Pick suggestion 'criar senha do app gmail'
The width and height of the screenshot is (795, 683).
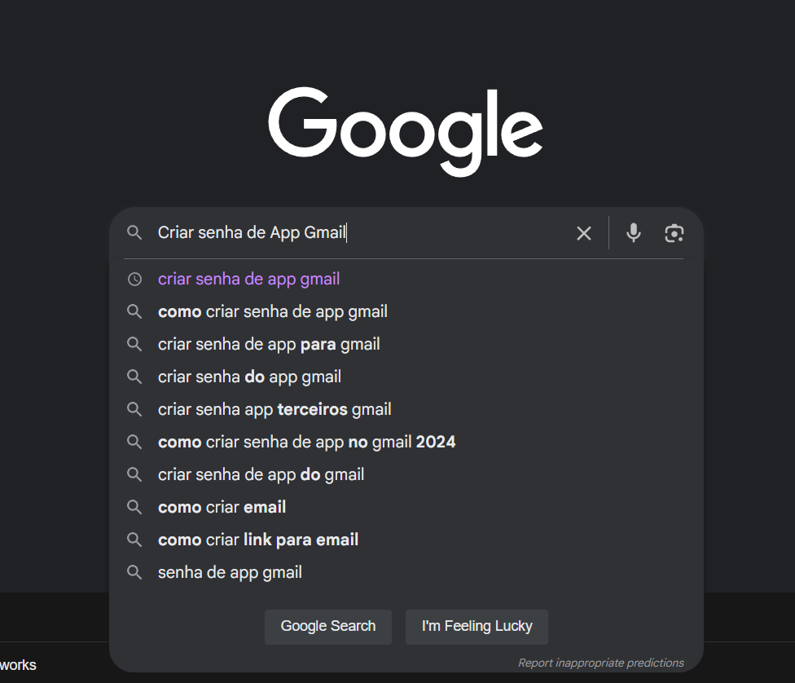click(x=249, y=377)
